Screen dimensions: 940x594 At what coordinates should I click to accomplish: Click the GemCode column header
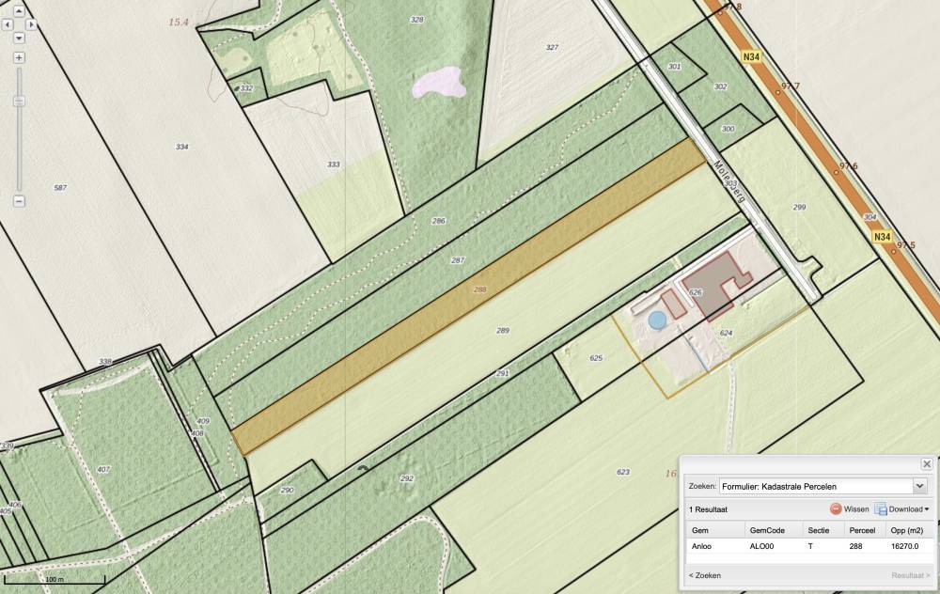pyautogui.click(x=767, y=530)
